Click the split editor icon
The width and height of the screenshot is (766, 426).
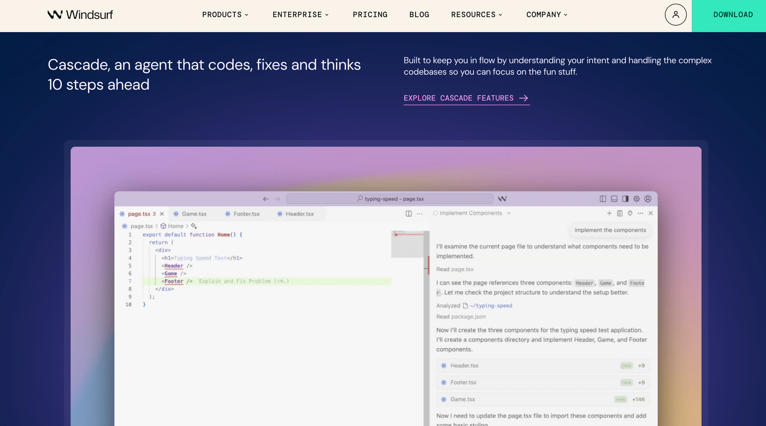(x=409, y=214)
